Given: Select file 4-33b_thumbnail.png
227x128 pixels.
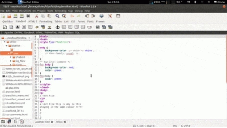Looking at the screenshot, I should click(x=17, y=77).
